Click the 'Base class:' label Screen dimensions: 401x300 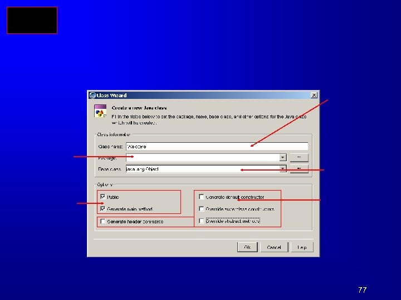point(110,169)
